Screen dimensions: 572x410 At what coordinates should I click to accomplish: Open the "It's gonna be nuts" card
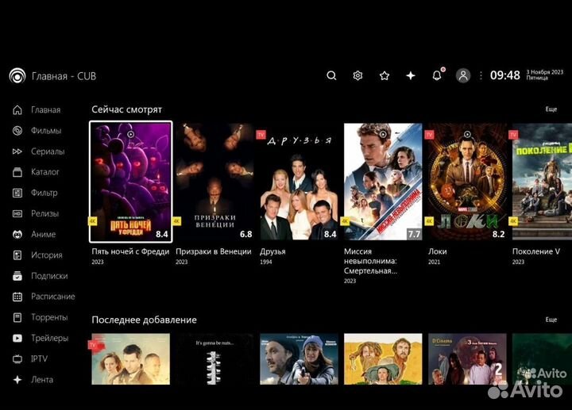(214, 359)
